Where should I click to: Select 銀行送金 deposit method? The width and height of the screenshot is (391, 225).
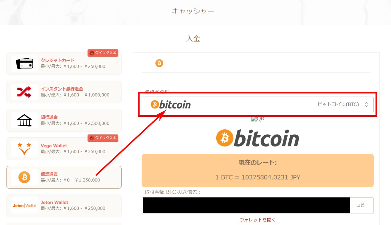coord(64,120)
